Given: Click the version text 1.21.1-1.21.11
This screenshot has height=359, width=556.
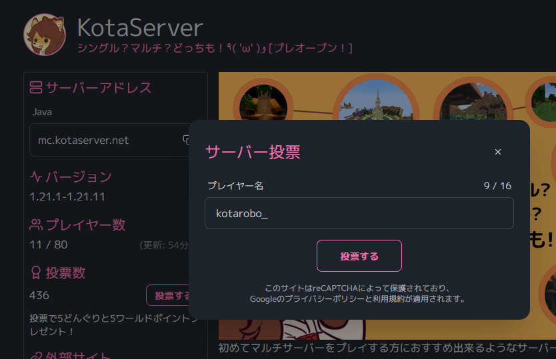Looking at the screenshot, I should pyautogui.click(x=67, y=196).
